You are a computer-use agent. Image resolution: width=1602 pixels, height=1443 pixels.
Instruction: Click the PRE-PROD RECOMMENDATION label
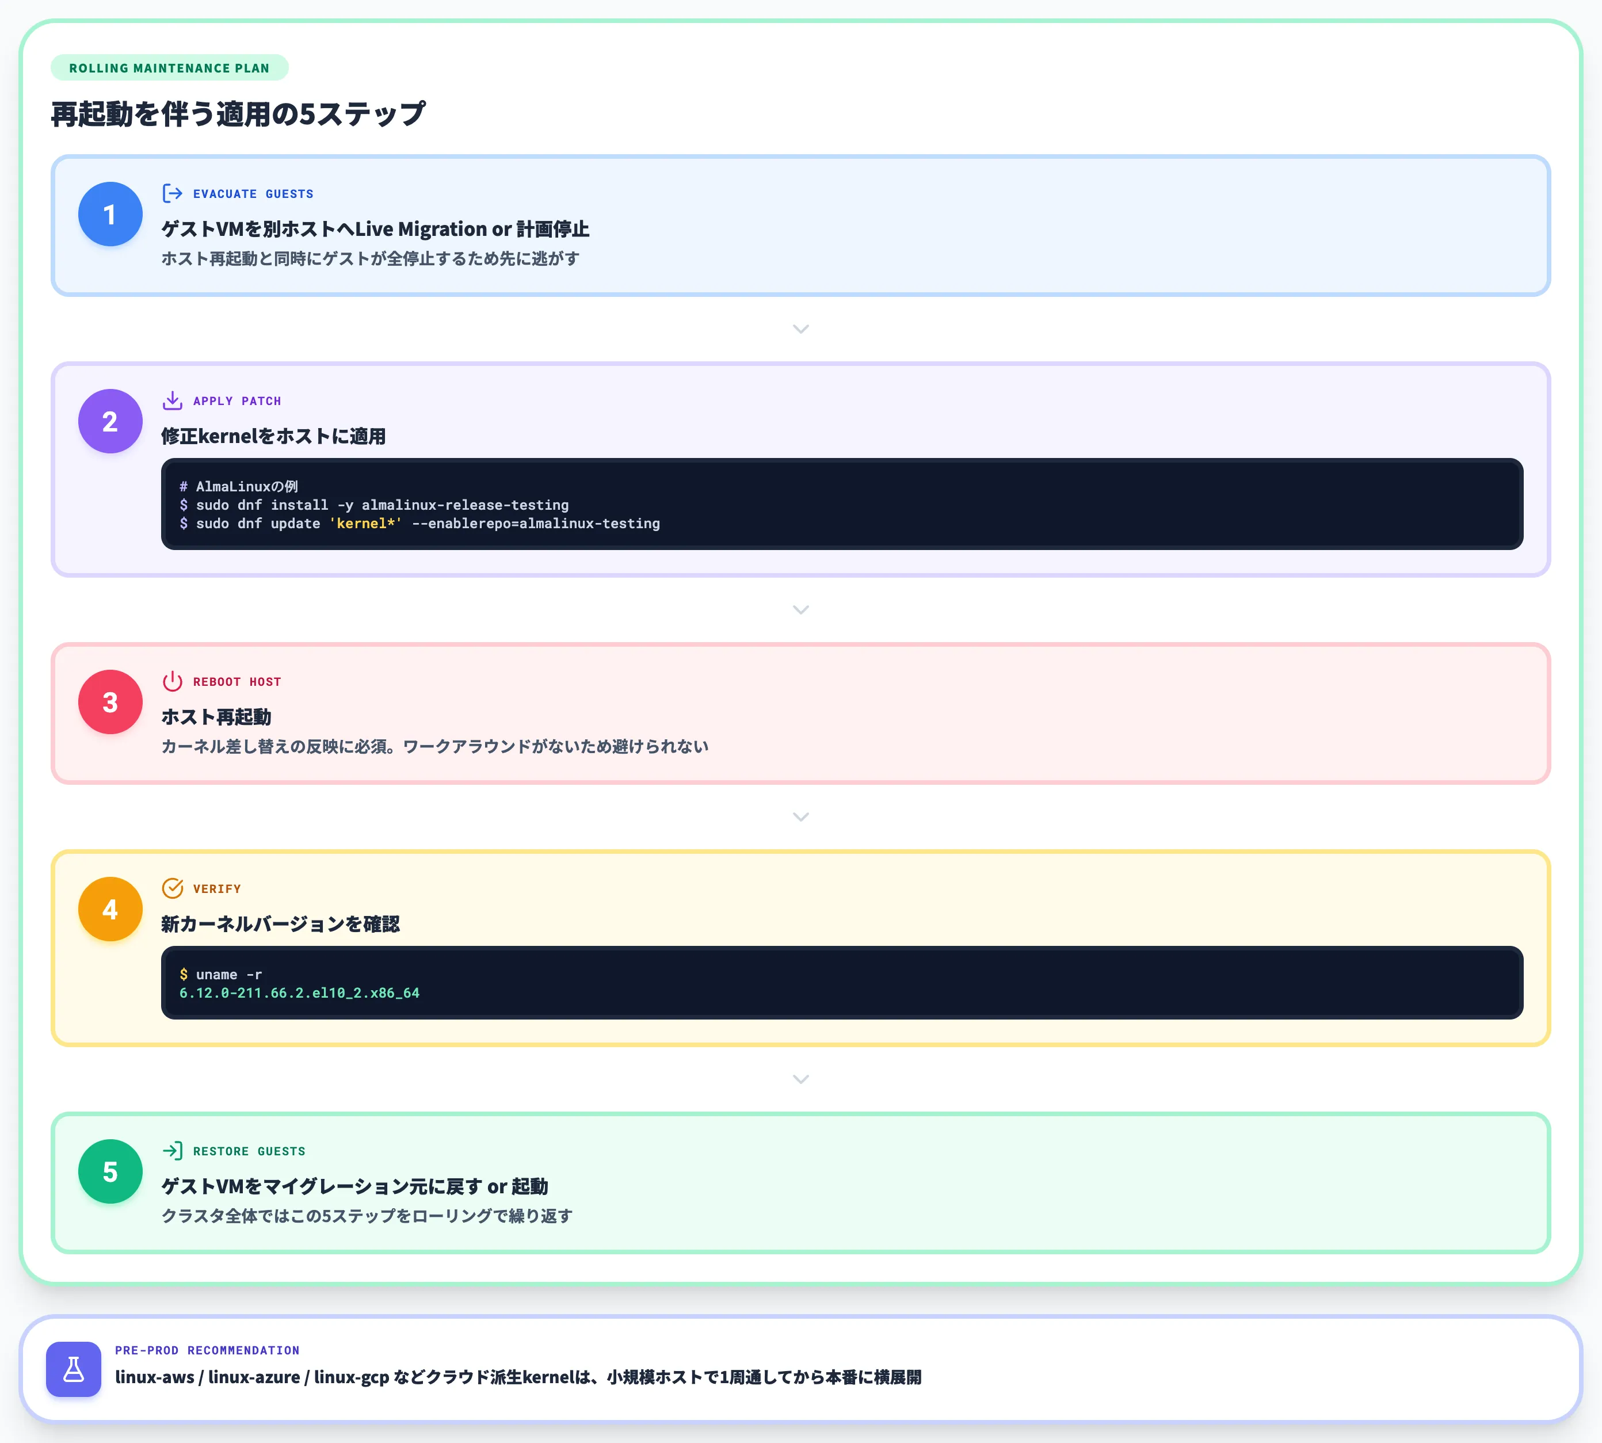pos(208,1350)
